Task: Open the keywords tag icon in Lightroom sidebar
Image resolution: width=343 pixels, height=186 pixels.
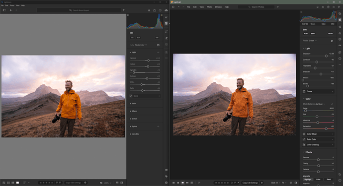Action: [x=166, y=176]
